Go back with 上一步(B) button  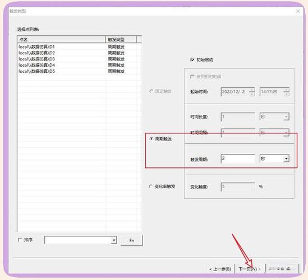point(220,269)
